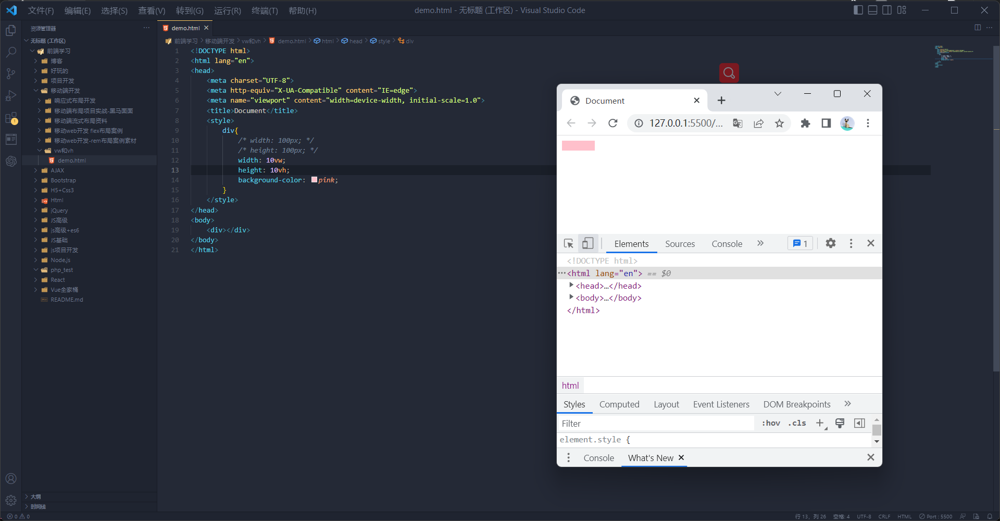Switch to the Event Listeners tab
Image resolution: width=1000 pixels, height=521 pixels.
point(721,404)
